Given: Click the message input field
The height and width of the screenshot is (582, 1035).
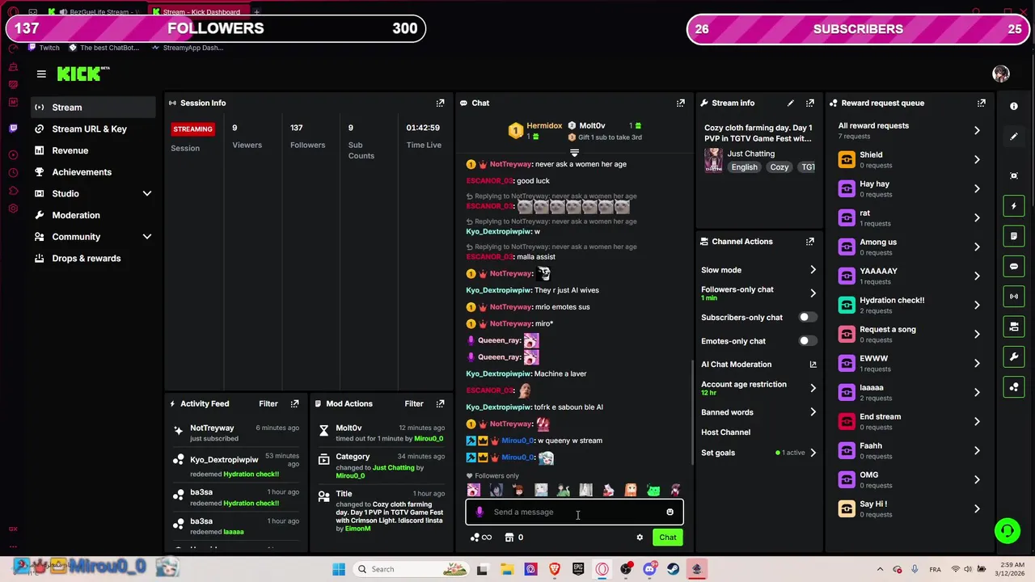Looking at the screenshot, I should tap(574, 512).
